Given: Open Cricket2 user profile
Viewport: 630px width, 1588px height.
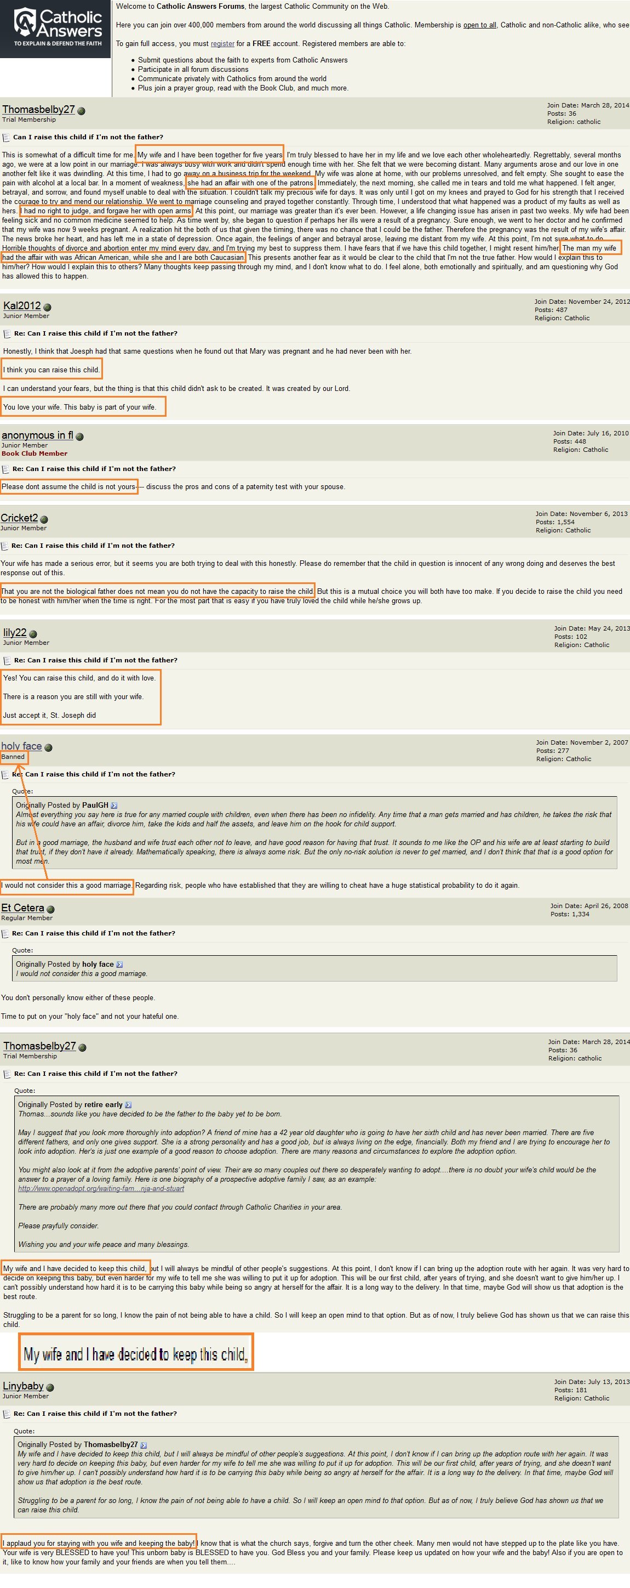Looking at the screenshot, I should pyautogui.click(x=19, y=517).
